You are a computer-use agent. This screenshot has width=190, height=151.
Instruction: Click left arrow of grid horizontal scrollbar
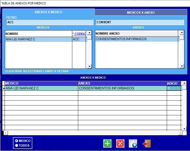point(6,133)
